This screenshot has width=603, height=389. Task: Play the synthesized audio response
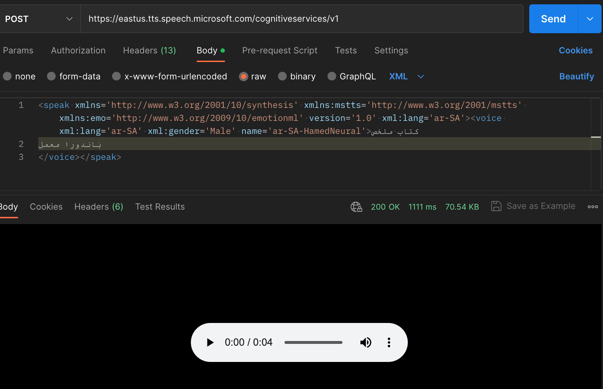210,342
